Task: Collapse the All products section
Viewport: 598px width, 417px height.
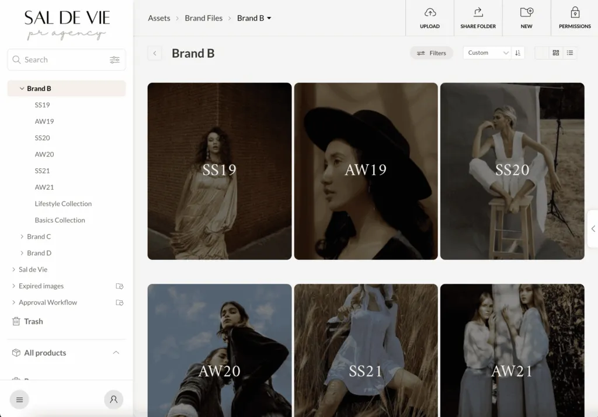Action: pyautogui.click(x=116, y=353)
